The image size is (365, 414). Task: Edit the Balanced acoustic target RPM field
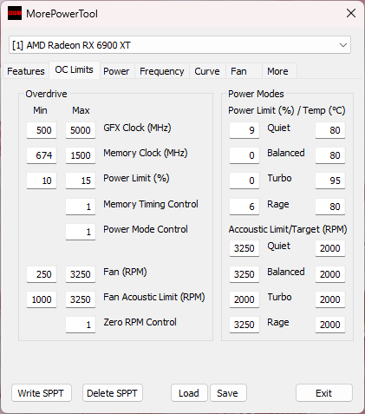[330, 274]
